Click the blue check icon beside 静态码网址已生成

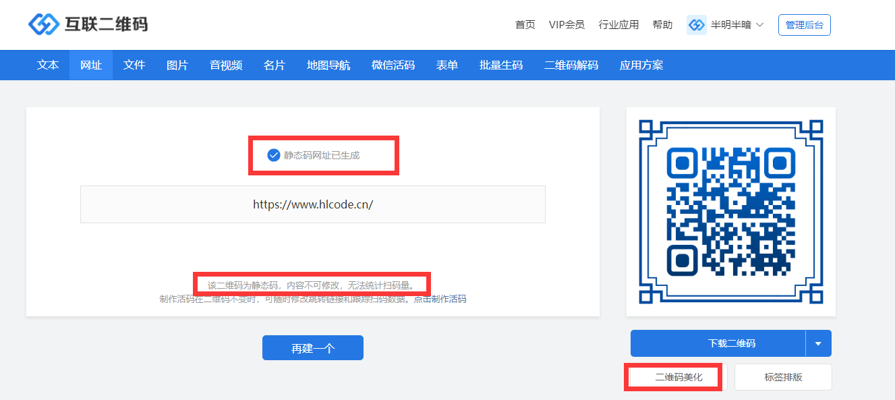click(x=274, y=155)
